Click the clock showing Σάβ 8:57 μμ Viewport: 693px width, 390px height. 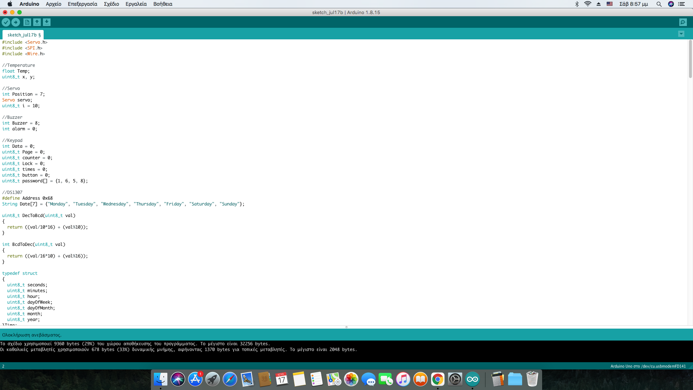pos(634,4)
